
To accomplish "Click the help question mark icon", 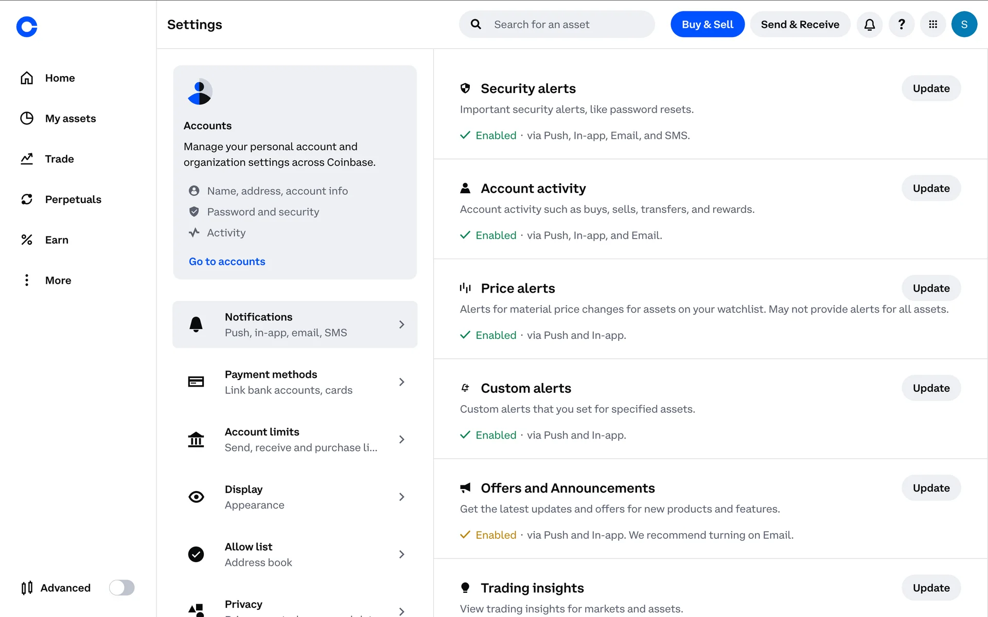I will click(x=901, y=25).
